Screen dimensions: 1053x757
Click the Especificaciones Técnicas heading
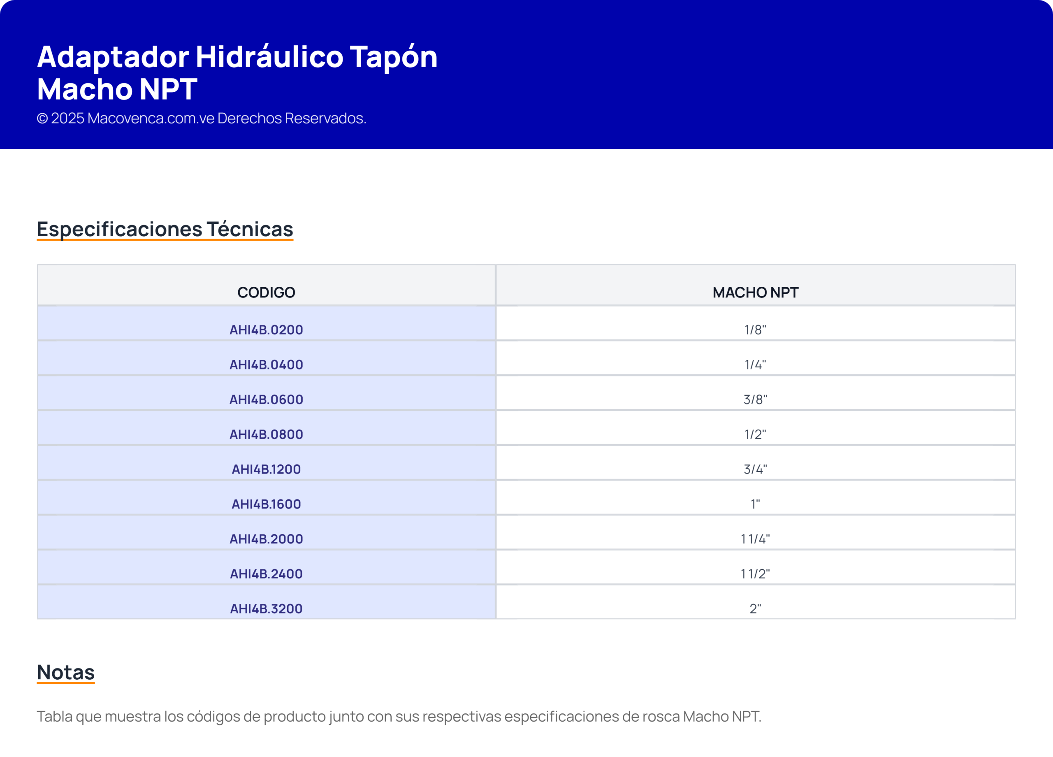[165, 229]
